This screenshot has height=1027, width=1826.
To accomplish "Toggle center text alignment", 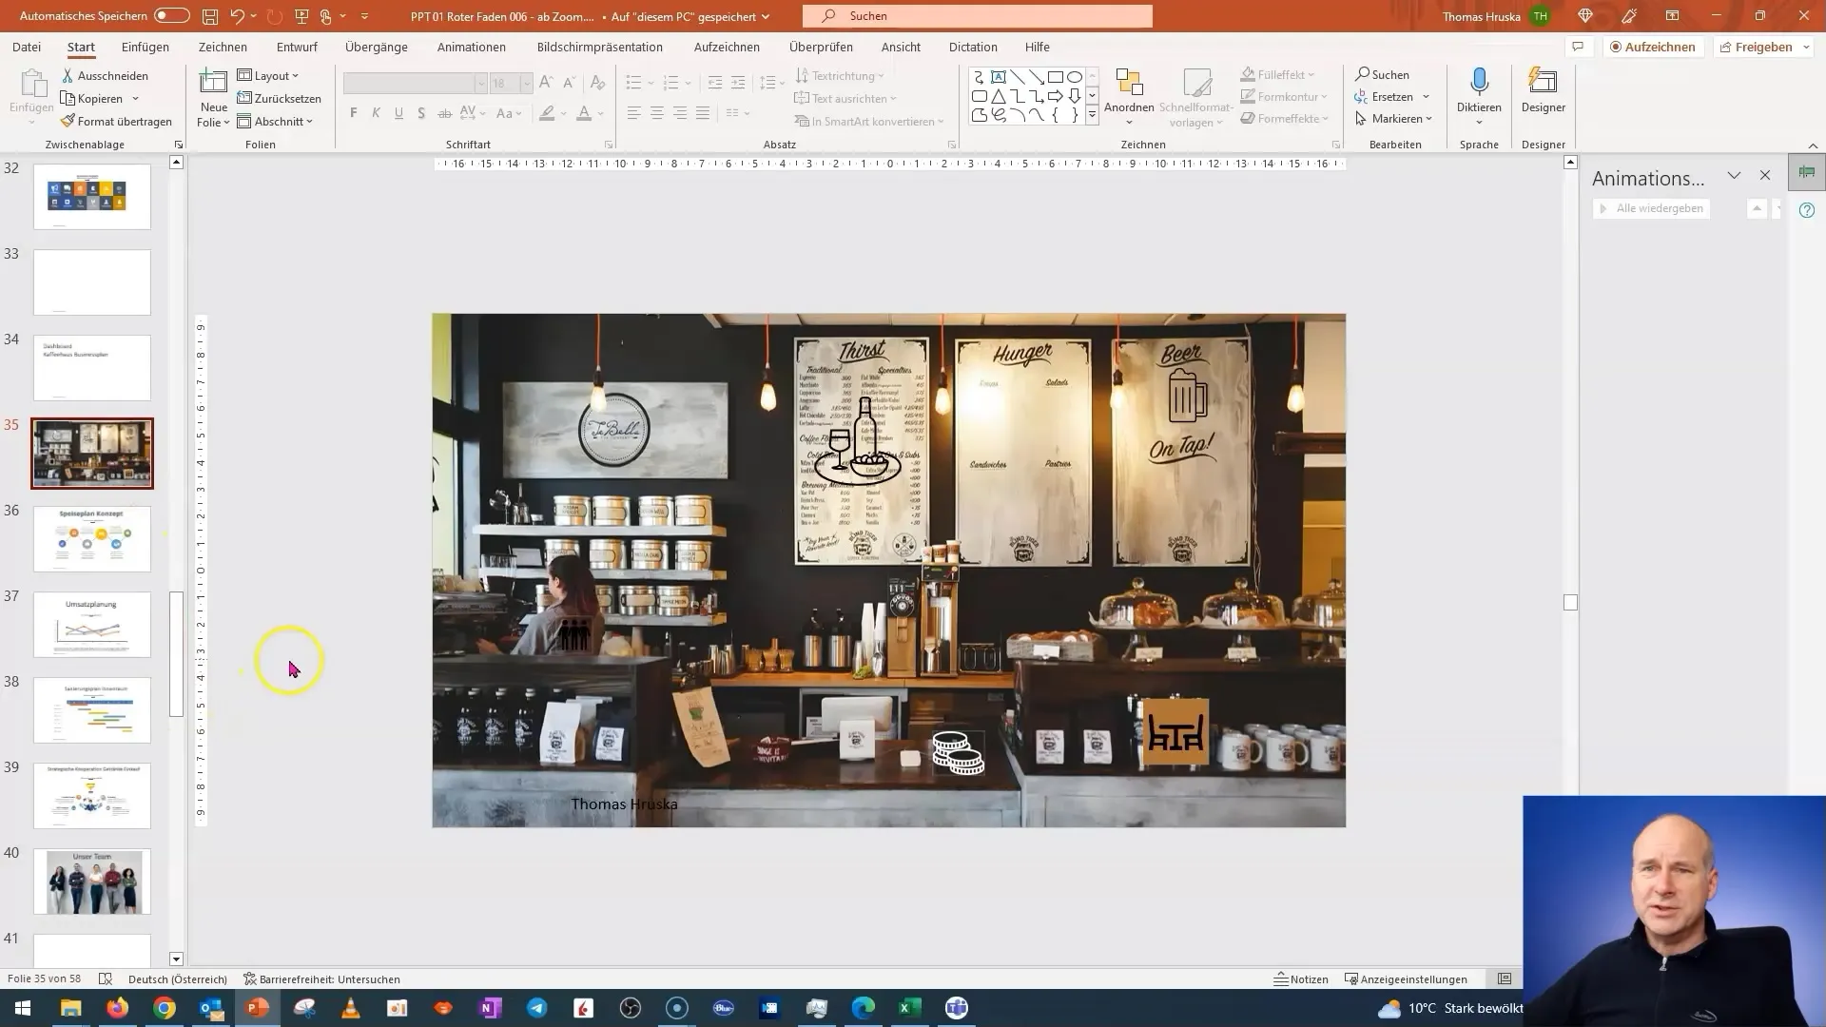I will 657,113.
